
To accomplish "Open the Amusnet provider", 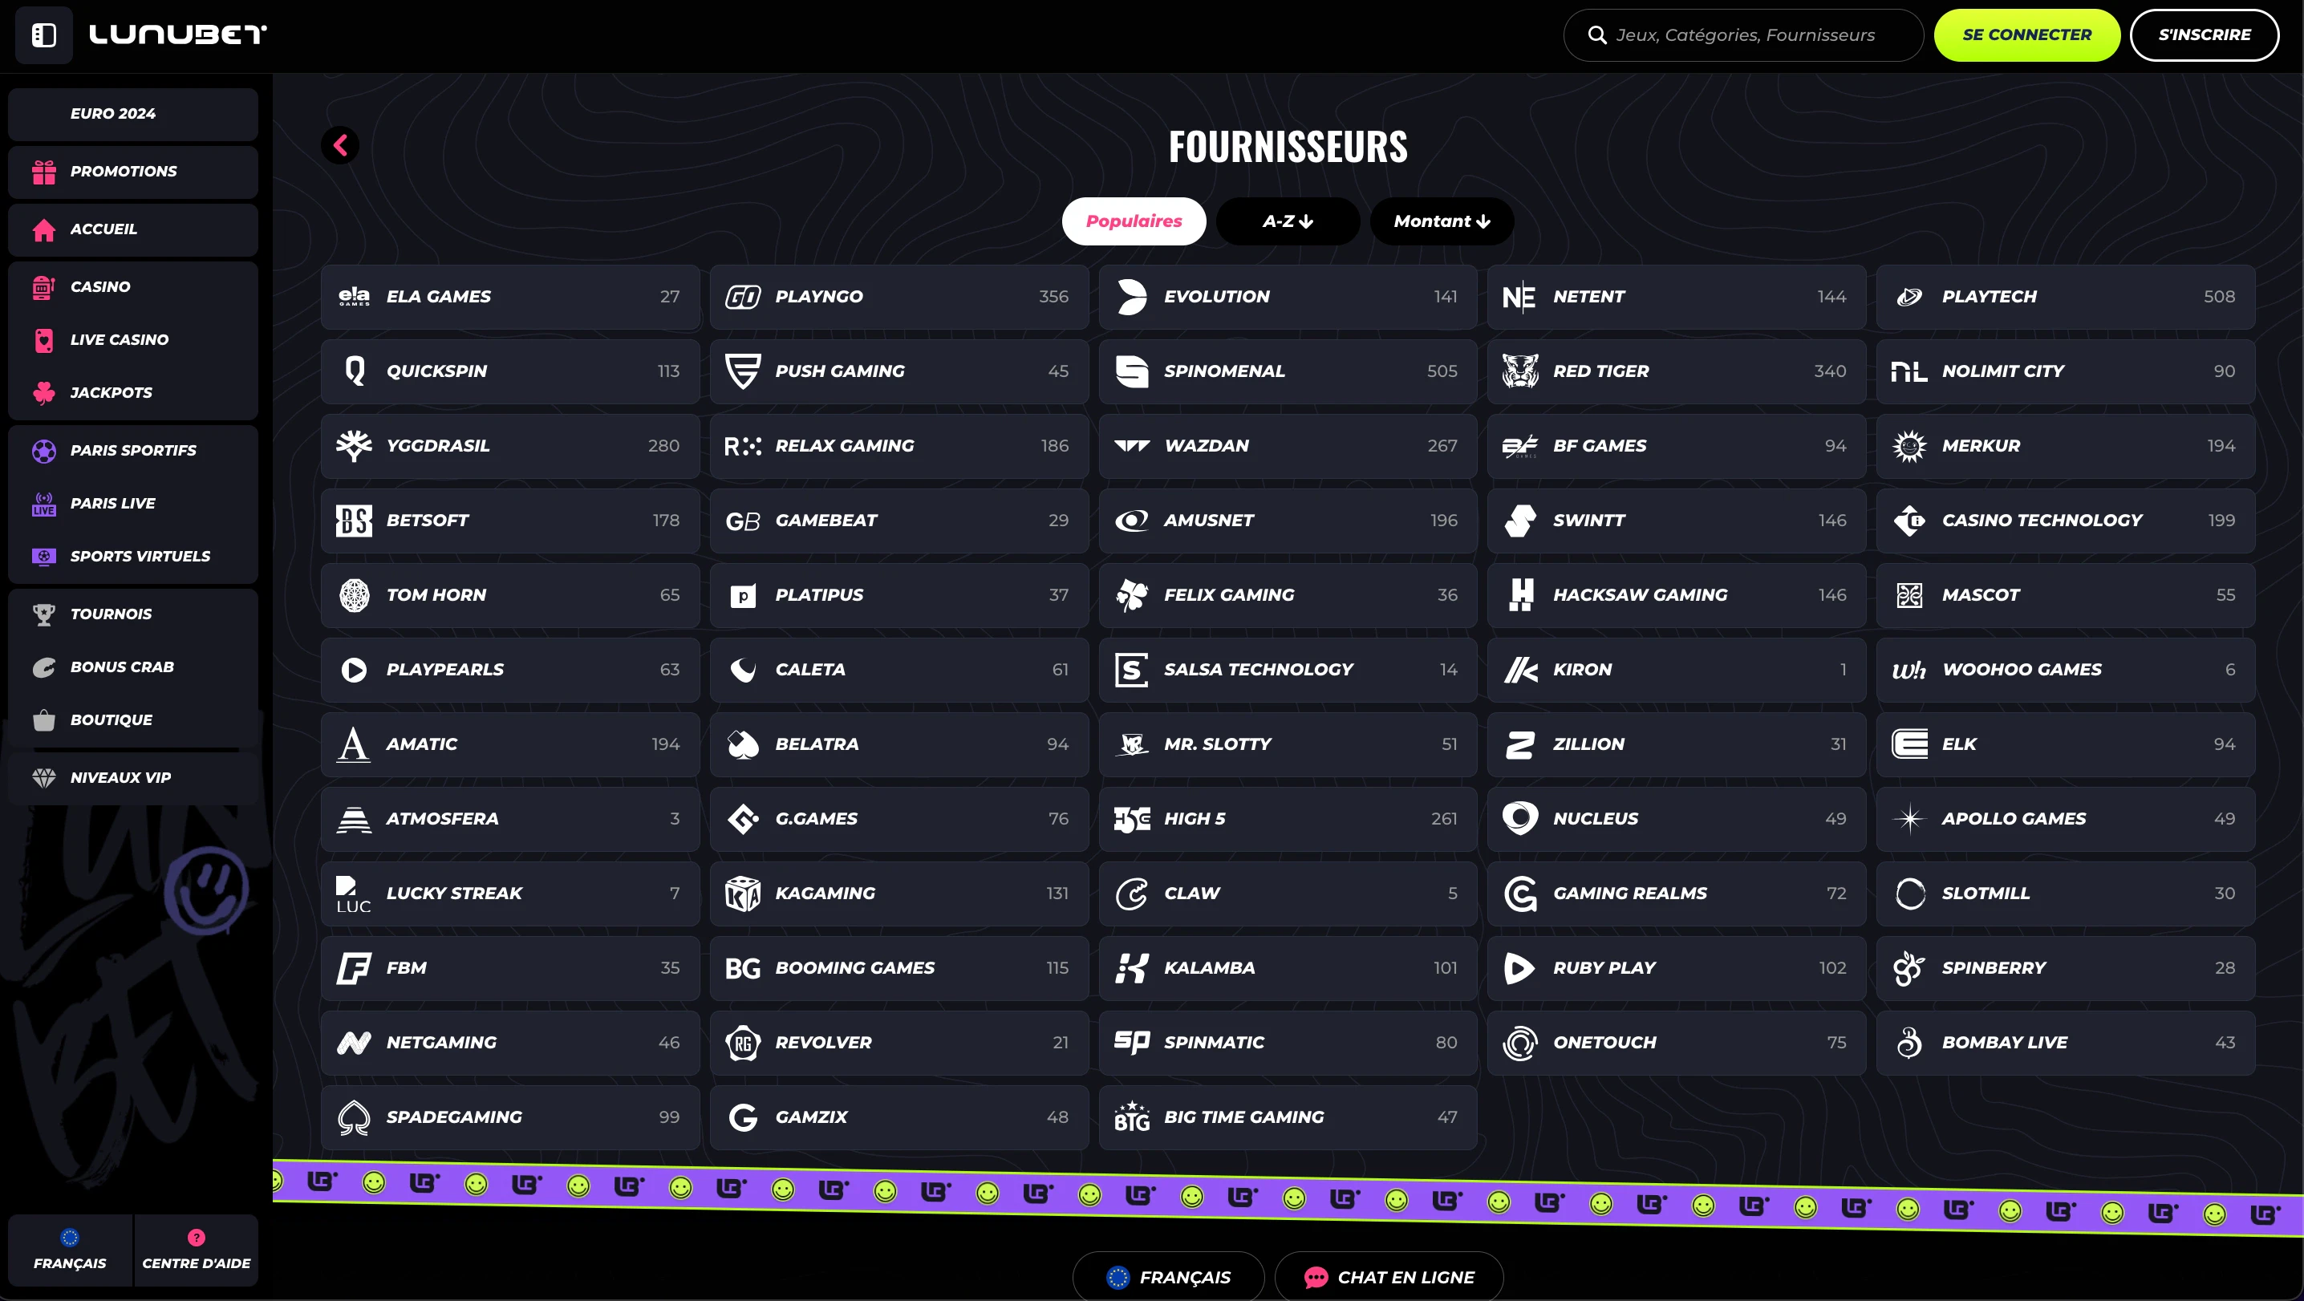I will (x=1288, y=521).
